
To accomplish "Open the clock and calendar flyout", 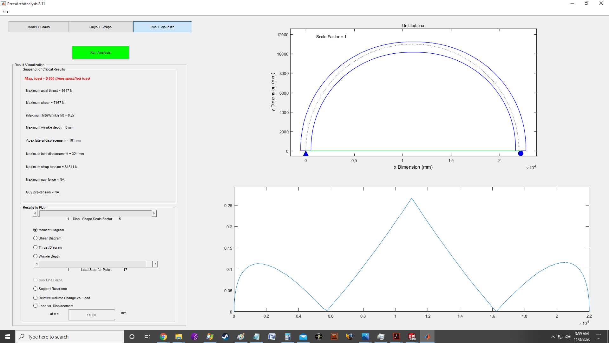I will 582,337.
